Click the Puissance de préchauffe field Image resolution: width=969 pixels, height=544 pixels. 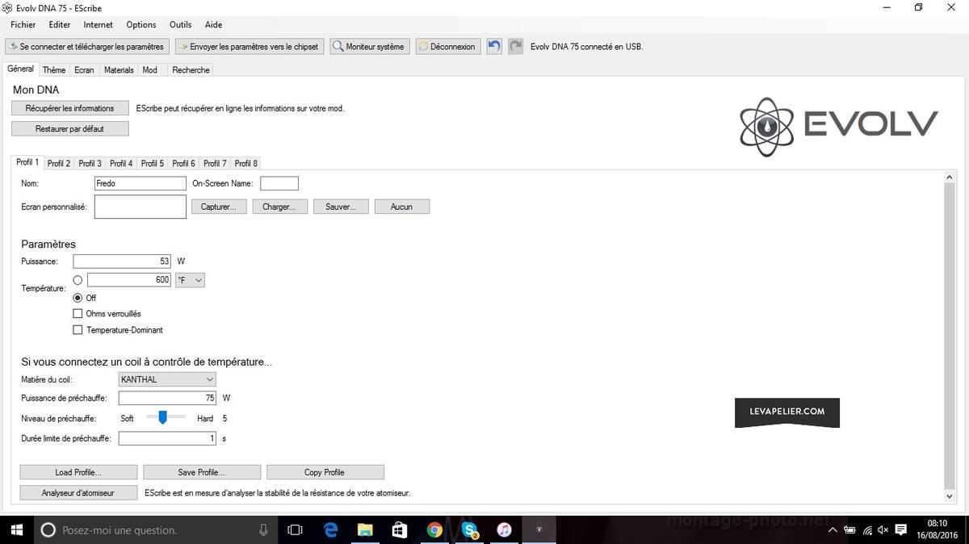(x=168, y=398)
